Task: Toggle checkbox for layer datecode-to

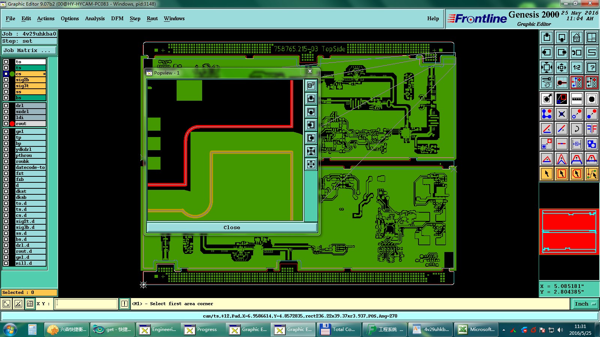Action: click(6, 167)
